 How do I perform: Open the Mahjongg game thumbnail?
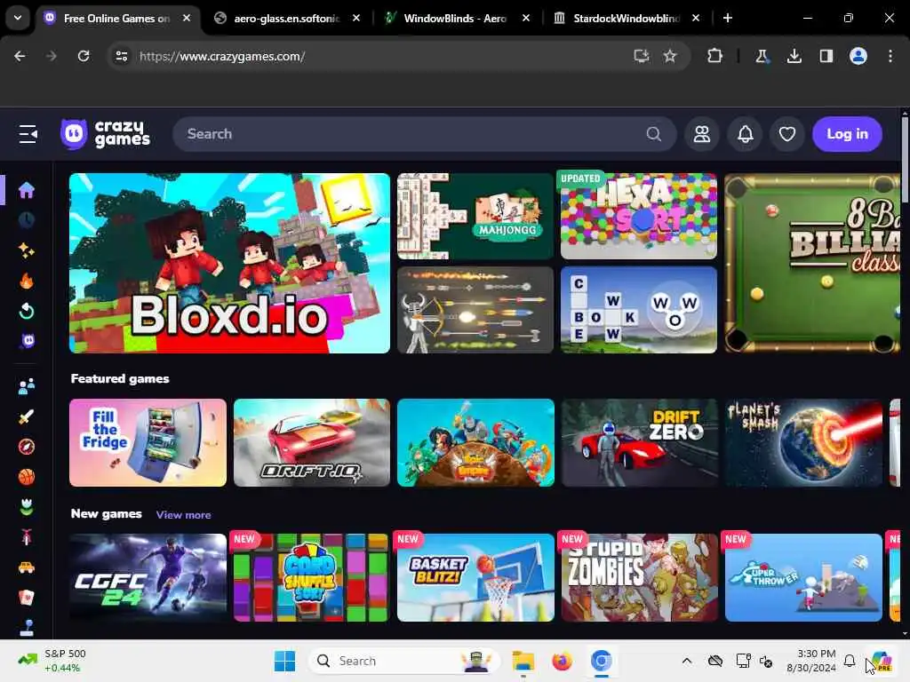[x=475, y=216]
